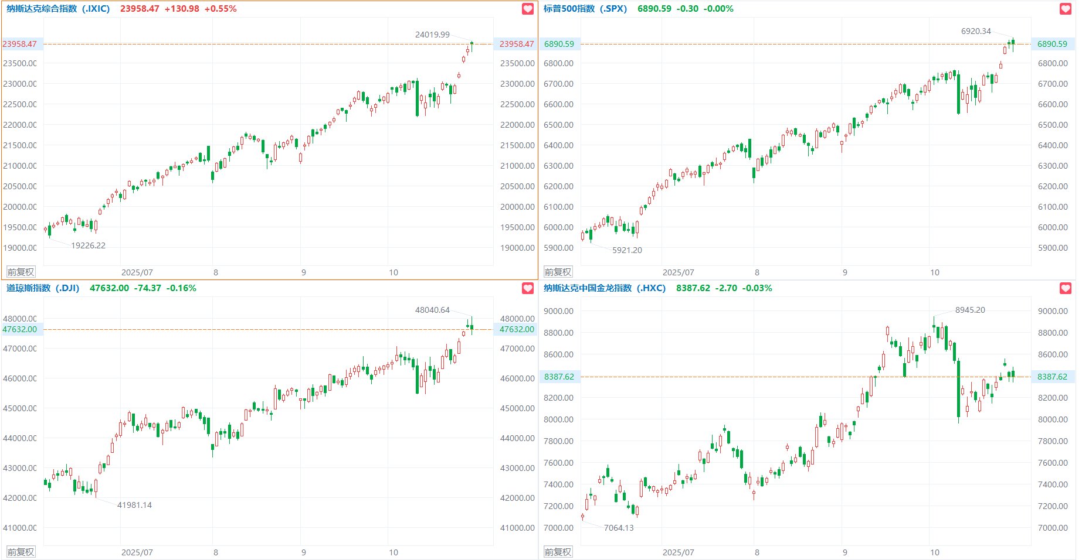
Task: Expand 前复权 options in the .DJI chart
Action: point(21,552)
